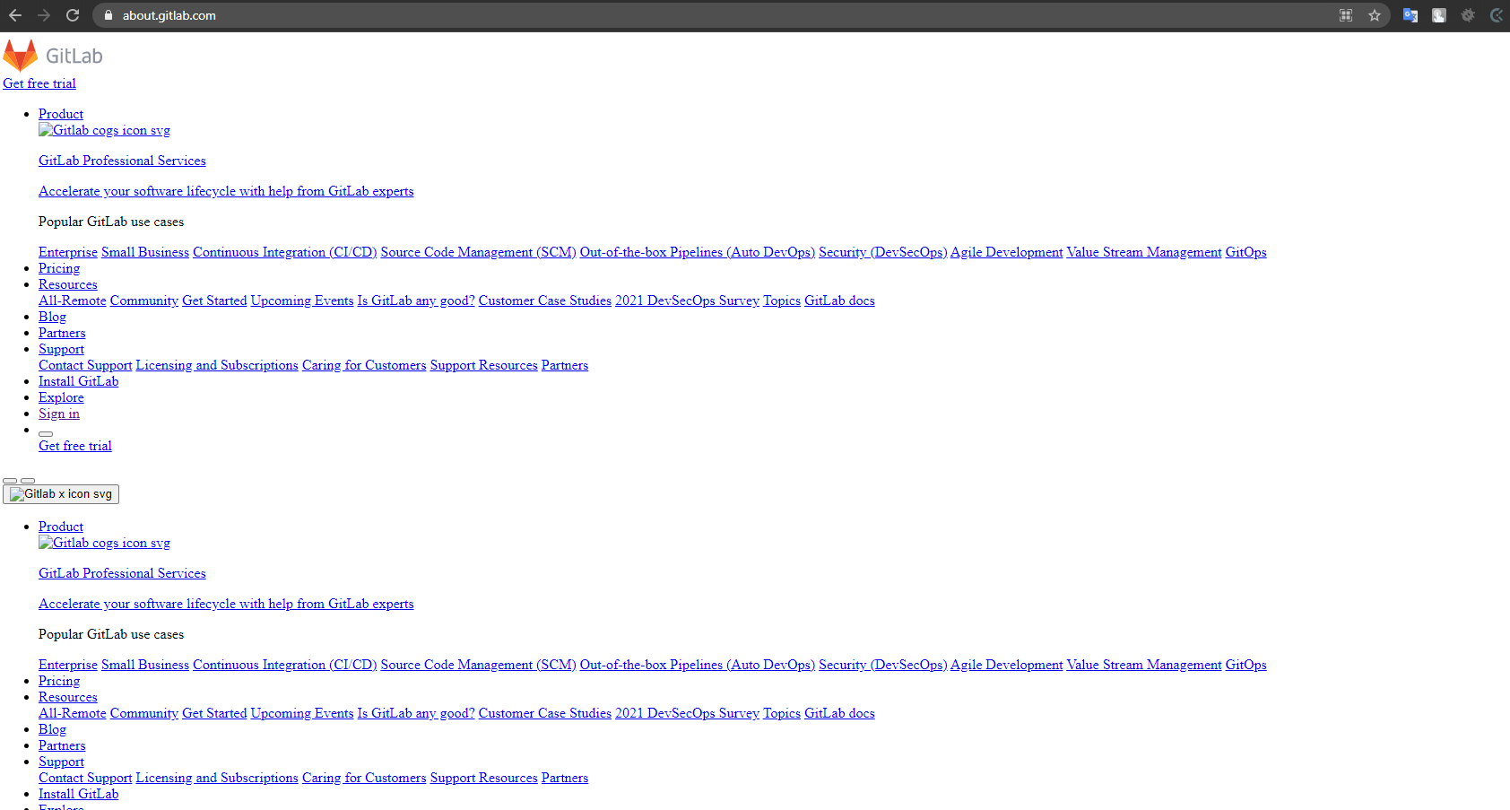Open the Clockify extension icon
Viewport: 1510px width, 810px height.
tap(1497, 15)
